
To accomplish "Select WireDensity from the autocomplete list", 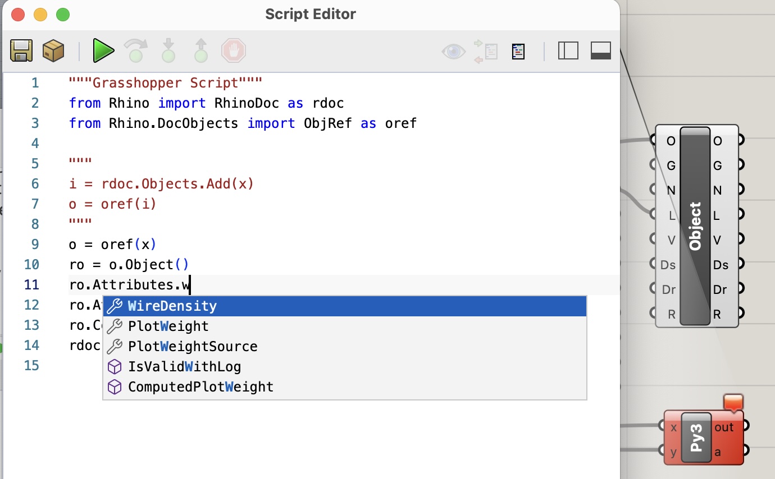I will tap(345, 306).
